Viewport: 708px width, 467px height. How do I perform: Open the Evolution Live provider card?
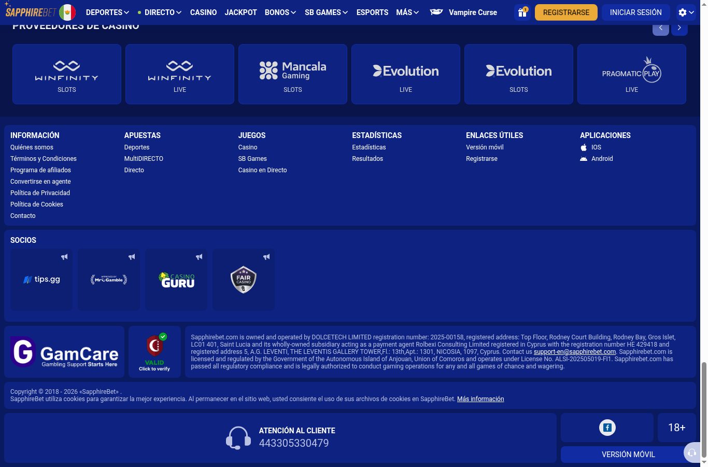coord(406,74)
